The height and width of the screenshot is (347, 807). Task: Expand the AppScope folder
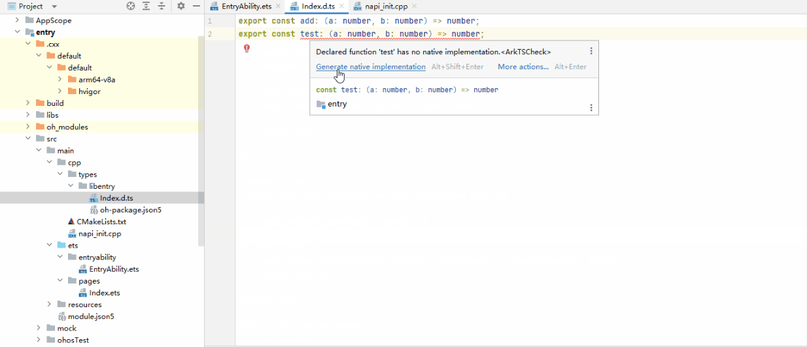pos(18,20)
